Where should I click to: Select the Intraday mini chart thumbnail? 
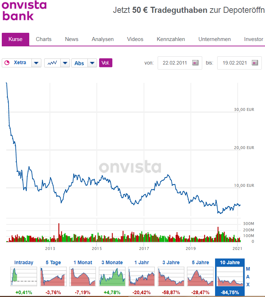coord(24,276)
